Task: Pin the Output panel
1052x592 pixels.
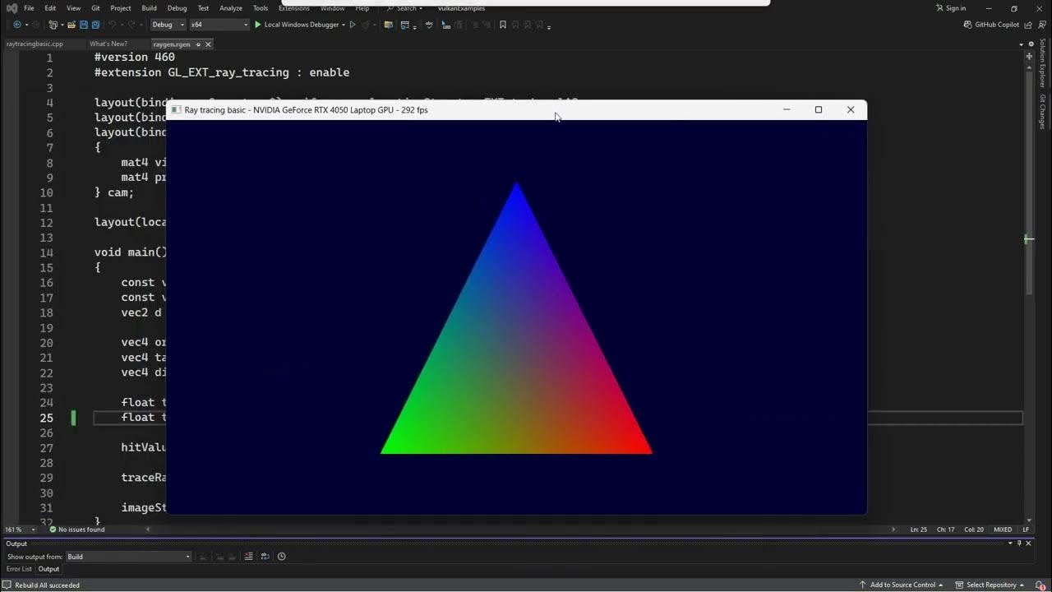Action: (x=1019, y=543)
